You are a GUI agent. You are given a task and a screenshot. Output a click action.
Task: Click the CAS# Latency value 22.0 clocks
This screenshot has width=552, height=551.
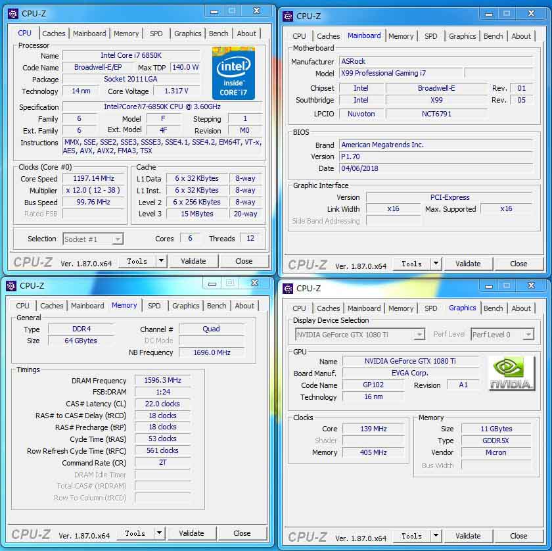pos(162,403)
